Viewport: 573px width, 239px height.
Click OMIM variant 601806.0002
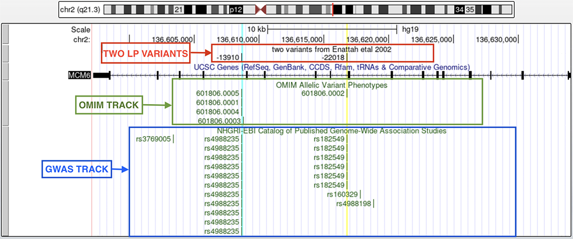point(323,94)
